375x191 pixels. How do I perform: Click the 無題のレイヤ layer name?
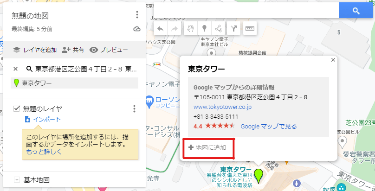43,109
